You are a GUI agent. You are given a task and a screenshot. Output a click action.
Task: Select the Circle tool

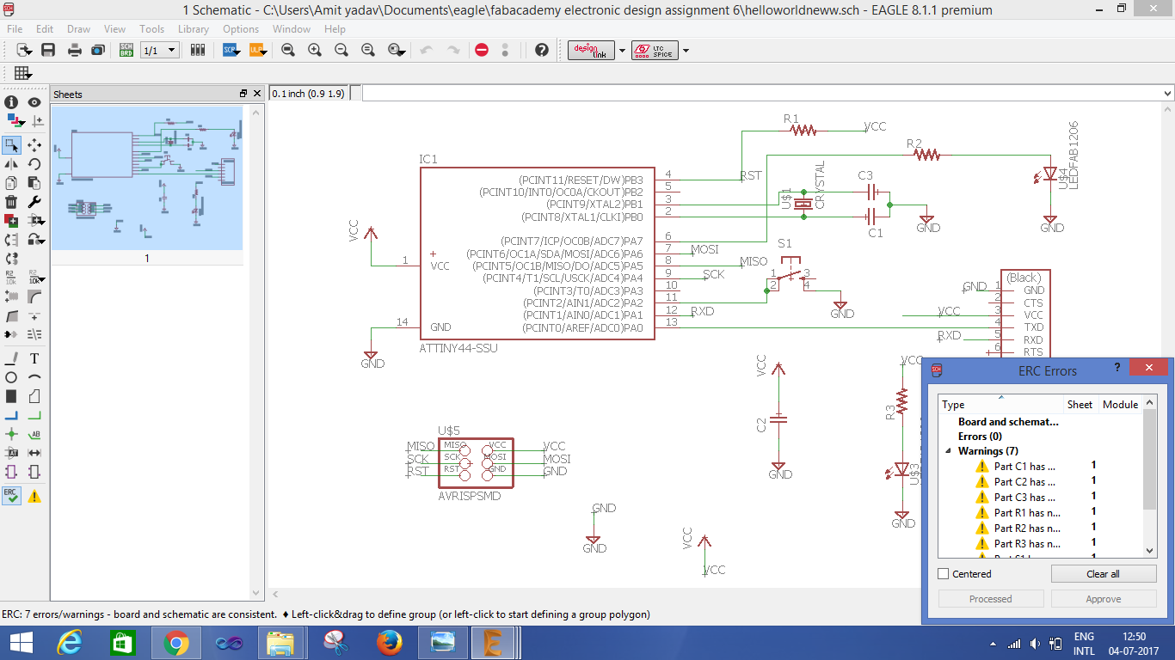coord(11,377)
